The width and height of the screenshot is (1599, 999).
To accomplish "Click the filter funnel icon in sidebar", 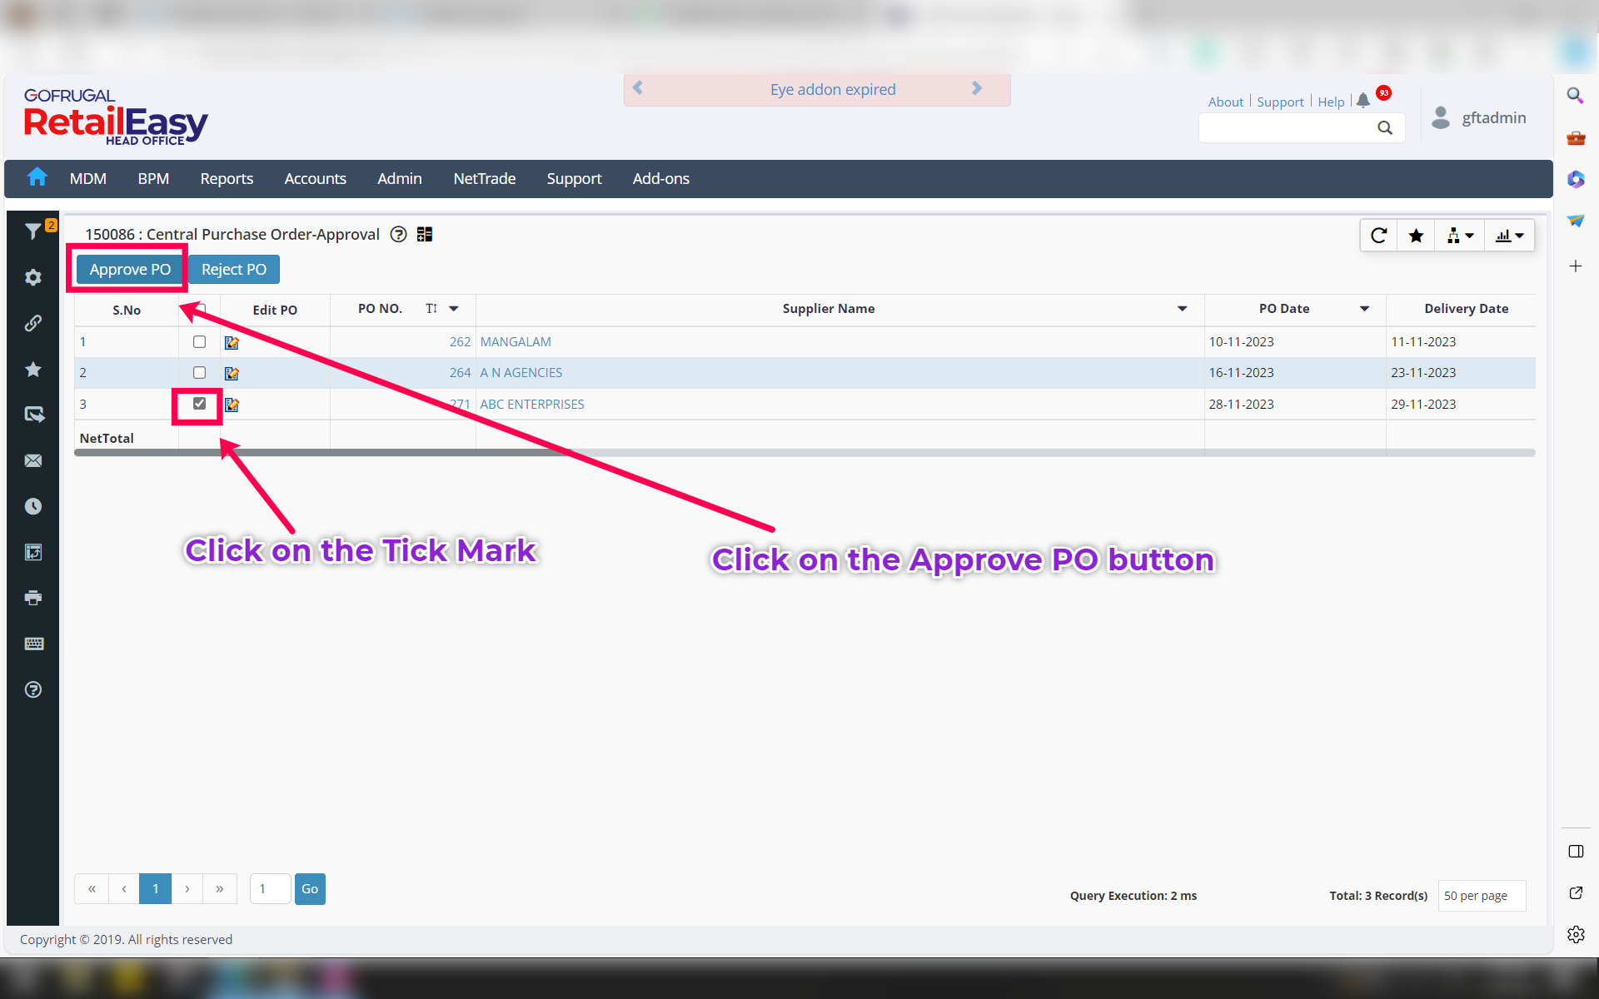I will (32, 231).
